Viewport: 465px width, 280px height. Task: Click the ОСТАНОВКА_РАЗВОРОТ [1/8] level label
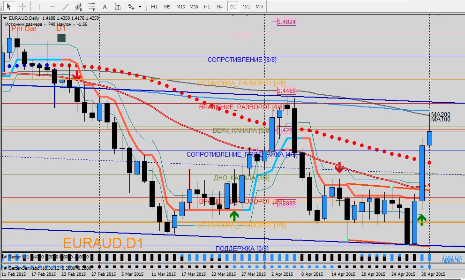241,226
